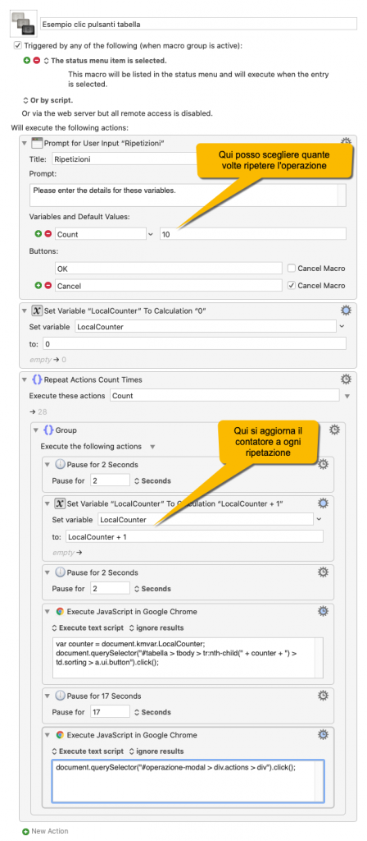Viewport: 367px width, 841px height.
Task: Collapse the "Pause for 17 Seconds" action
Action: pos(47,696)
